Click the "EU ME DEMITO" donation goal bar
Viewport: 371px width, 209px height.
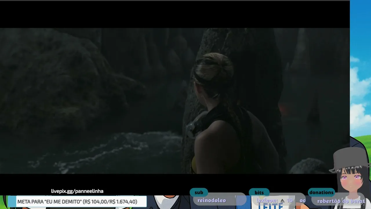click(x=77, y=201)
